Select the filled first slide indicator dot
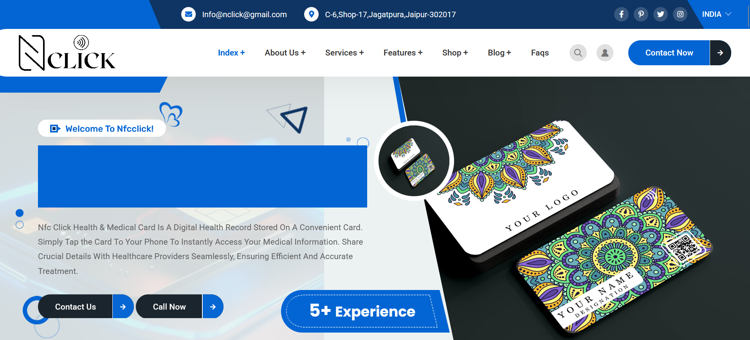This screenshot has width=750, height=340. point(20,213)
